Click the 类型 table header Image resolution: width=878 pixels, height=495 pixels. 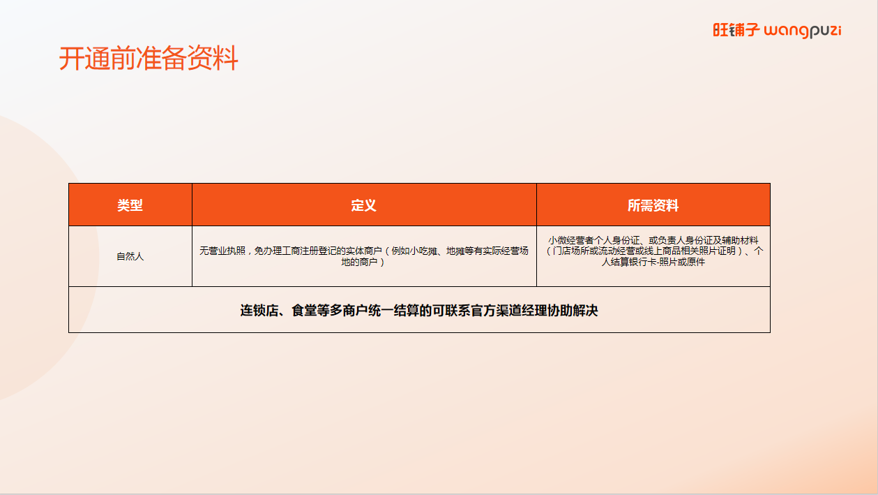(x=130, y=205)
